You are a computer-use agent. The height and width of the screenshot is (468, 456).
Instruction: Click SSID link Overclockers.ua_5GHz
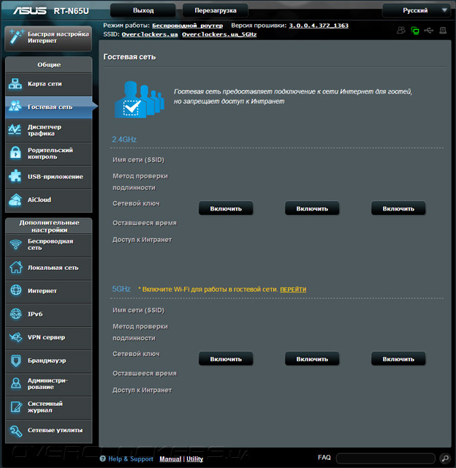coord(219,34)
